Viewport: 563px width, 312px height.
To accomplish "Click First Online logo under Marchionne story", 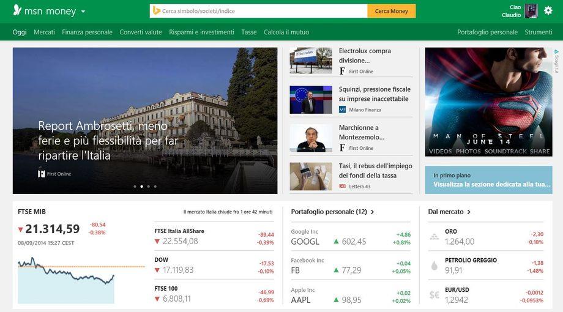I will [342, 148].
